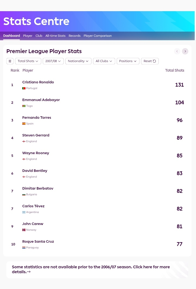Expand the Total Shots stat dropdown

(x=28, y=61)
